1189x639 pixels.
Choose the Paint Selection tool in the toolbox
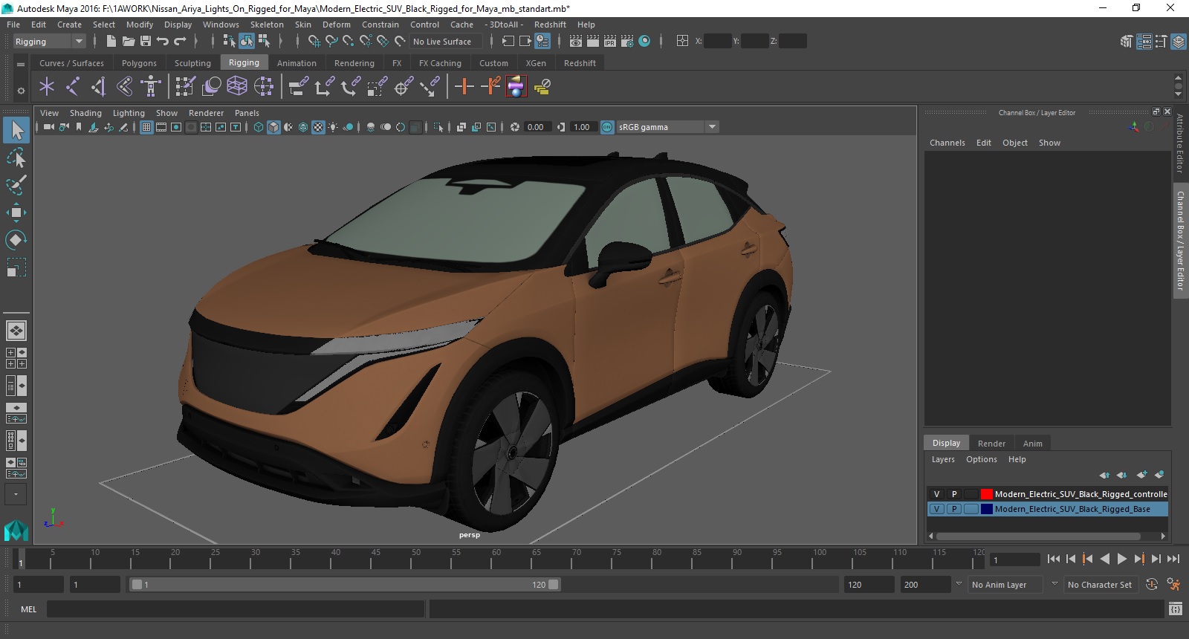[x=16, y=185]
